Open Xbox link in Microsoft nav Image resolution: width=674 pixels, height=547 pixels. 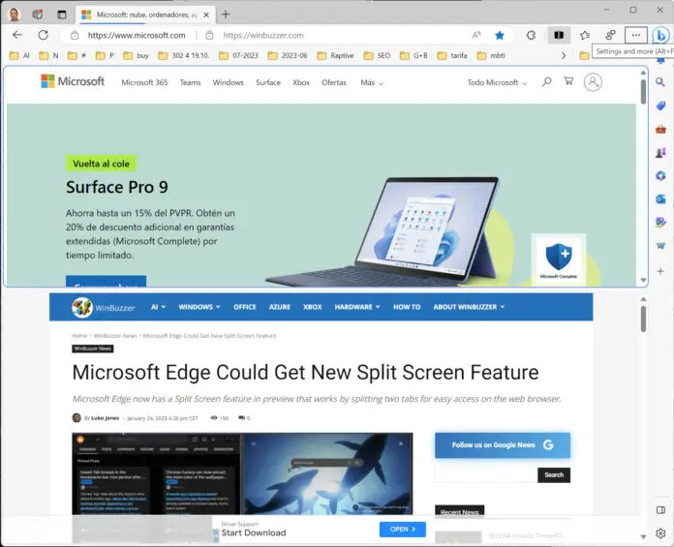(x=301, y=82)
